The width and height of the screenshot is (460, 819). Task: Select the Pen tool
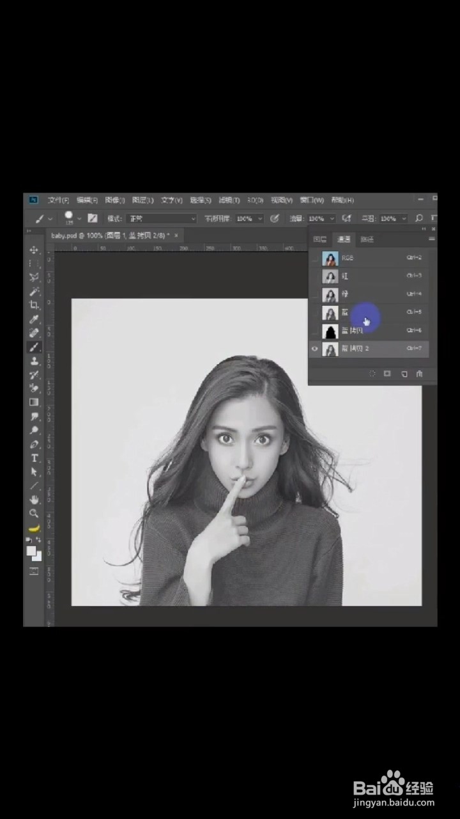coord(34,444)
